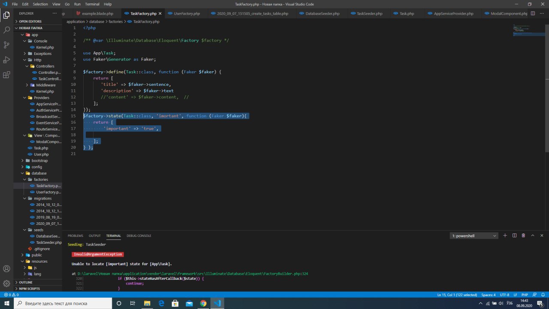This screenshot has height=309, width=549.
Task: Click the errors and warnings status indicator
Action: (x=11, y=295)
